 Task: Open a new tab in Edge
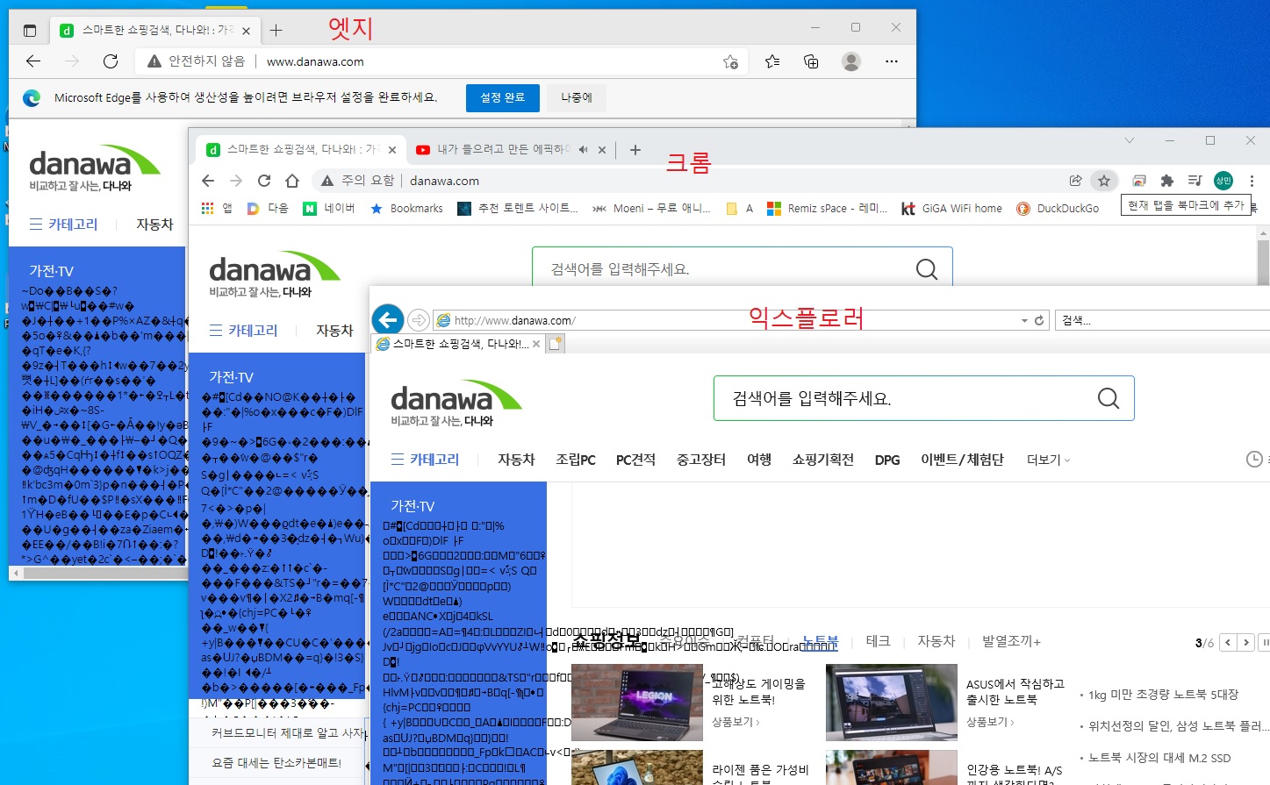tap(276, 31)
